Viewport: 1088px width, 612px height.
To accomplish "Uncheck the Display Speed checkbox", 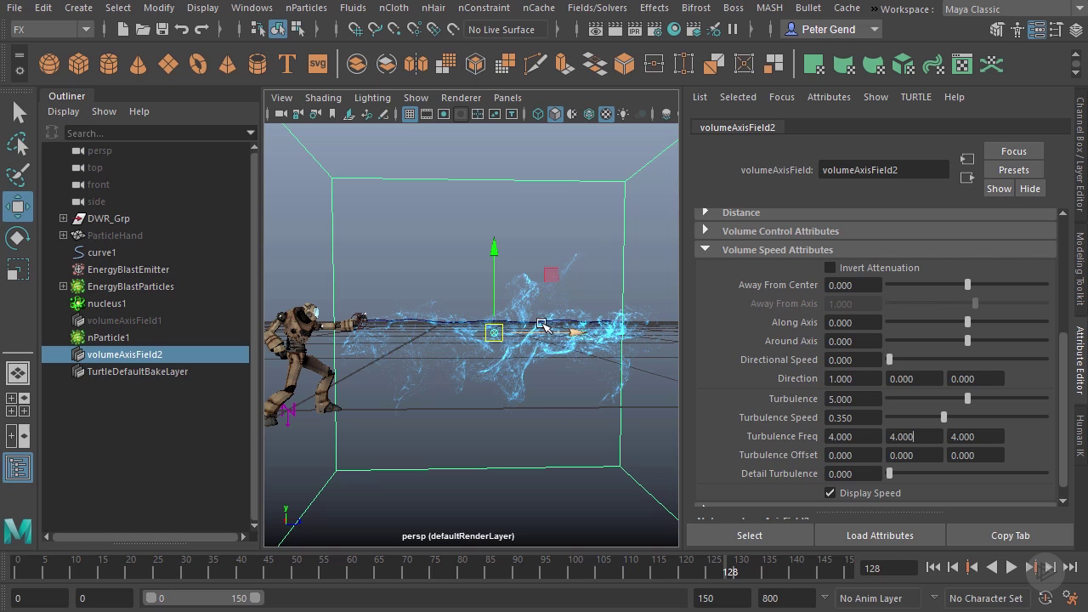I will [x=830, y=493].
